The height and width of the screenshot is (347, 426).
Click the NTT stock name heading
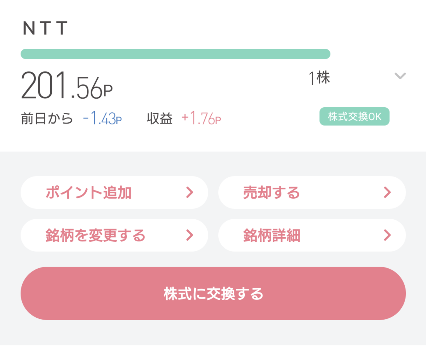[45, 28]
